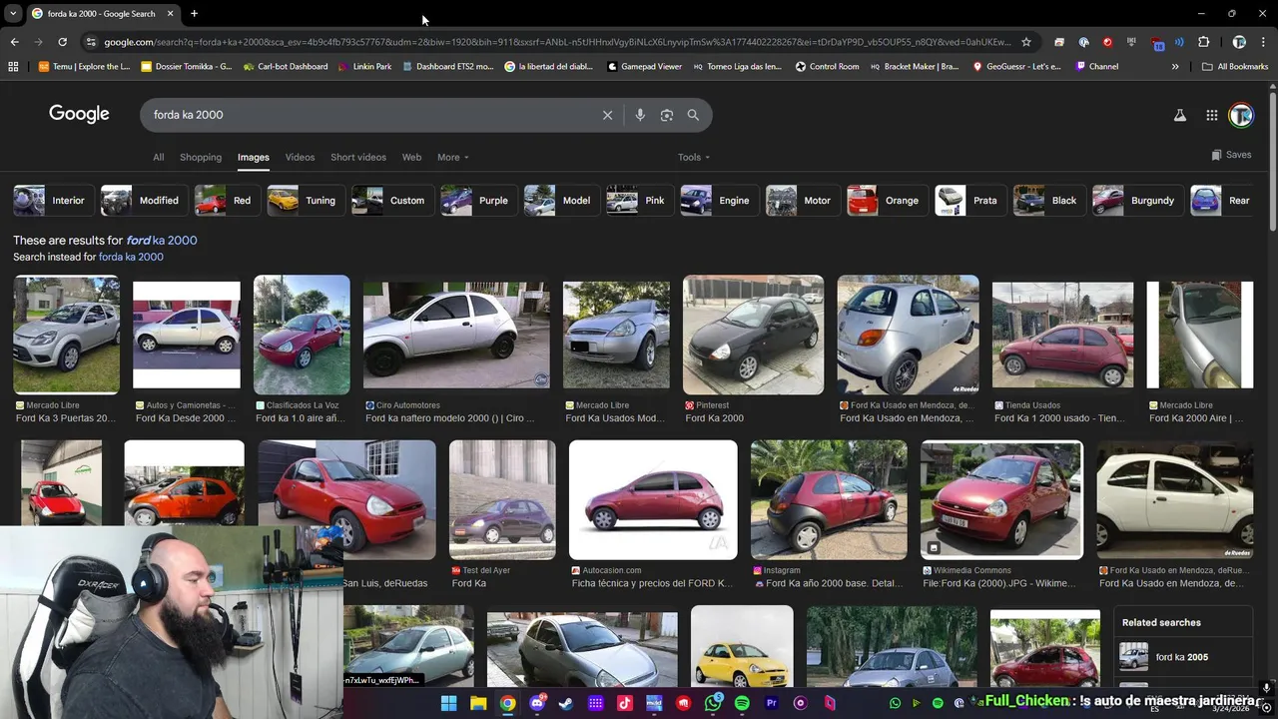
Task: Open the yellow Ford Ka thumbnail
Action: pos(742,647)
